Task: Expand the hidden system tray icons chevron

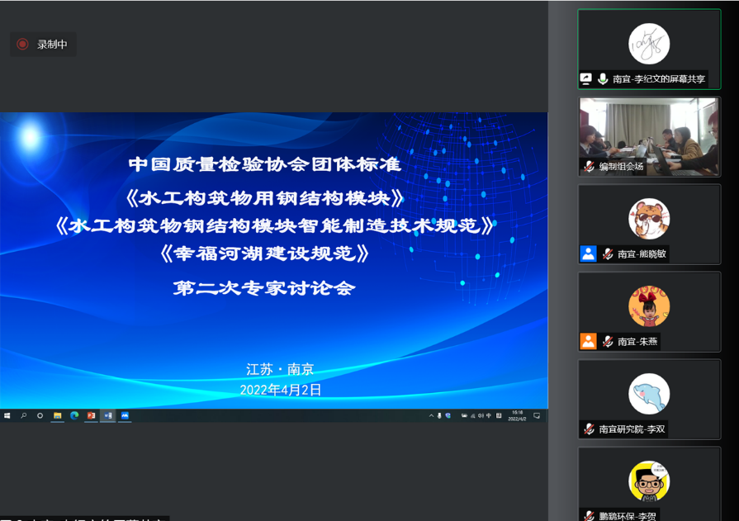Action: pyautogui.click(x=431, y=416)
